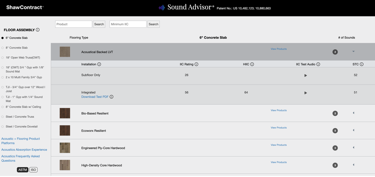
Task: Click the HIIC info icon
Action: 252,64
